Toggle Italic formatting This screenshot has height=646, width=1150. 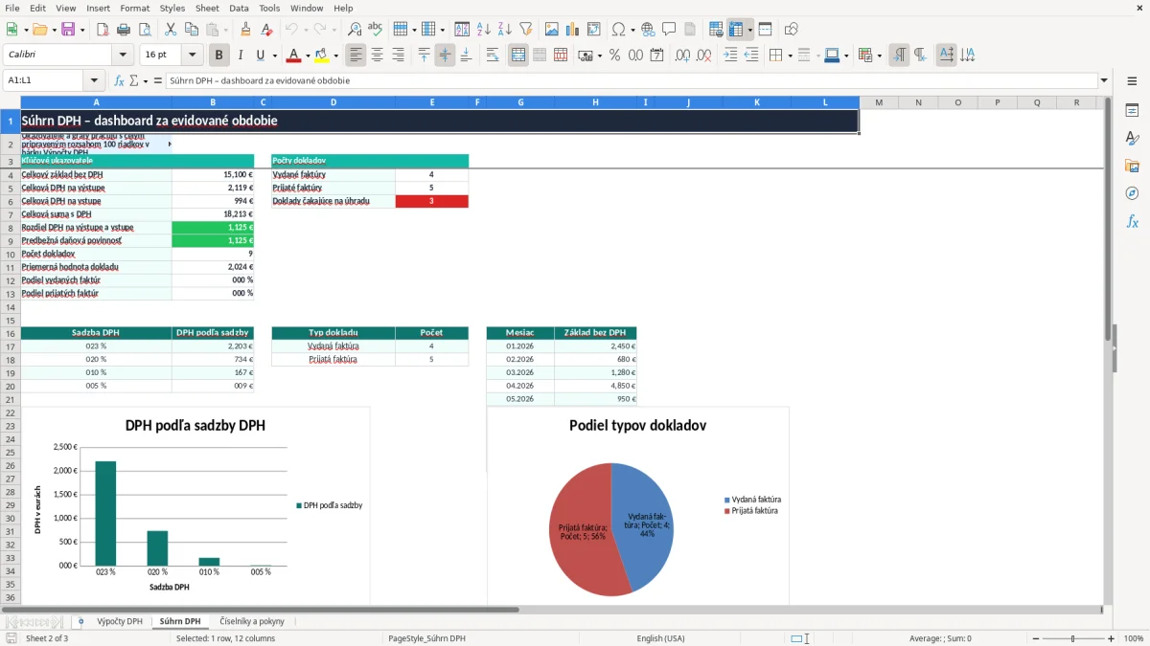[240, 56]
